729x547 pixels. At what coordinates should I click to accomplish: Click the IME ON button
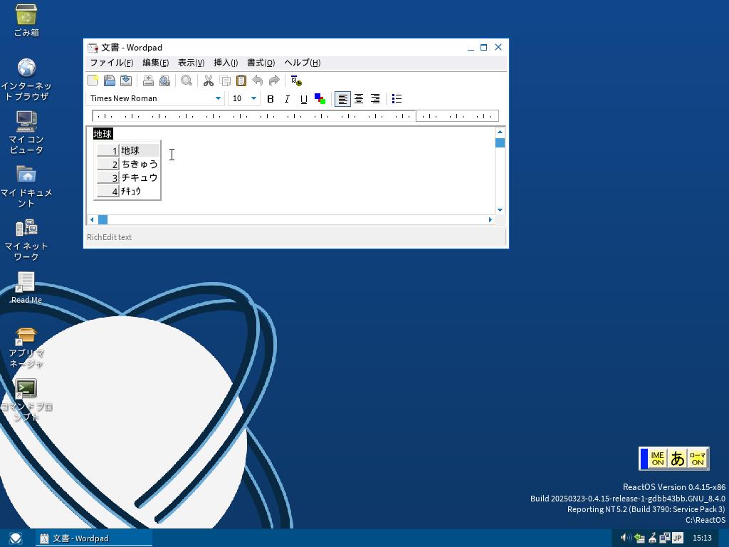tap(657, 459)
